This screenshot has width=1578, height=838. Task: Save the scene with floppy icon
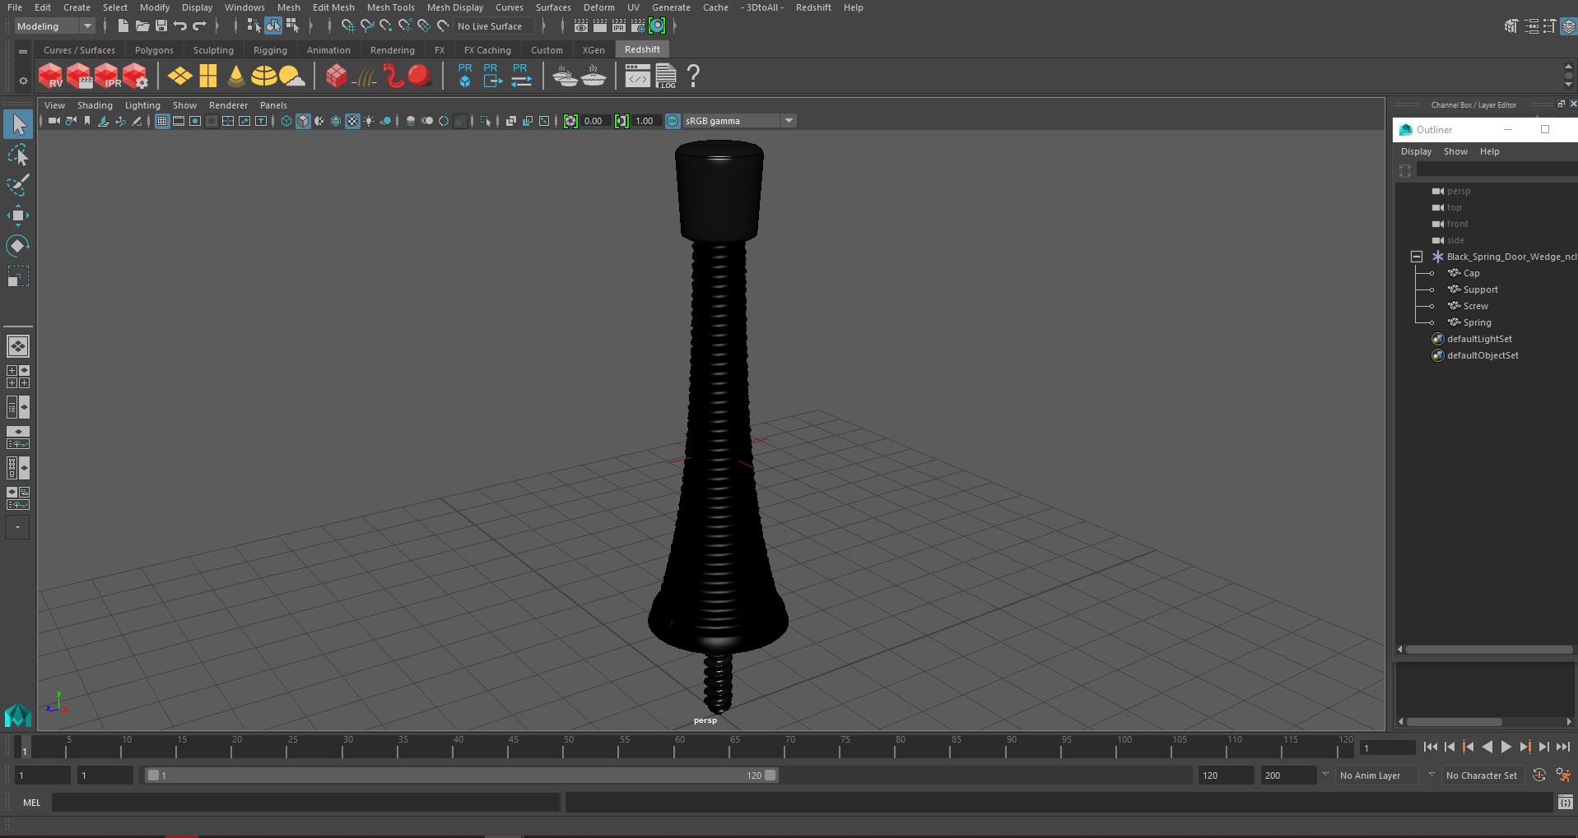coord(161,26)
